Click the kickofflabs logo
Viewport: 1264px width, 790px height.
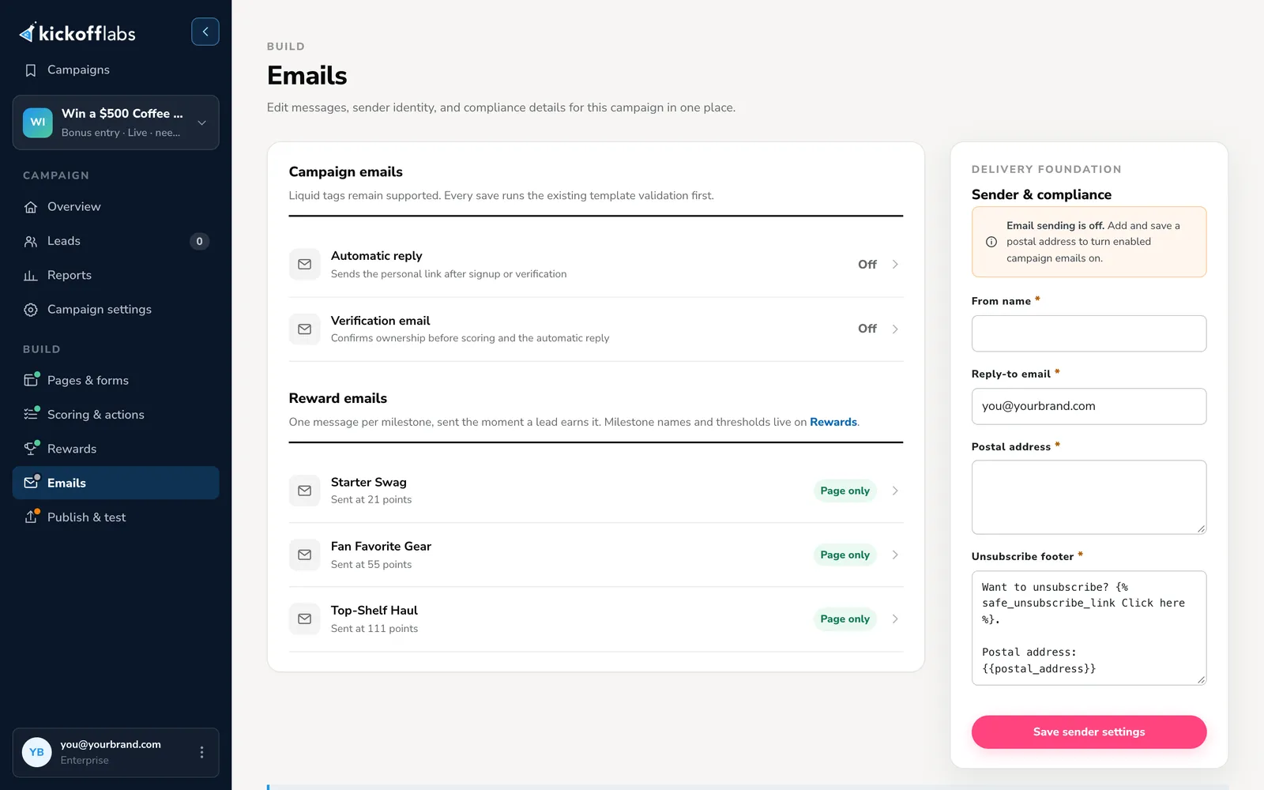pos(77,33)
